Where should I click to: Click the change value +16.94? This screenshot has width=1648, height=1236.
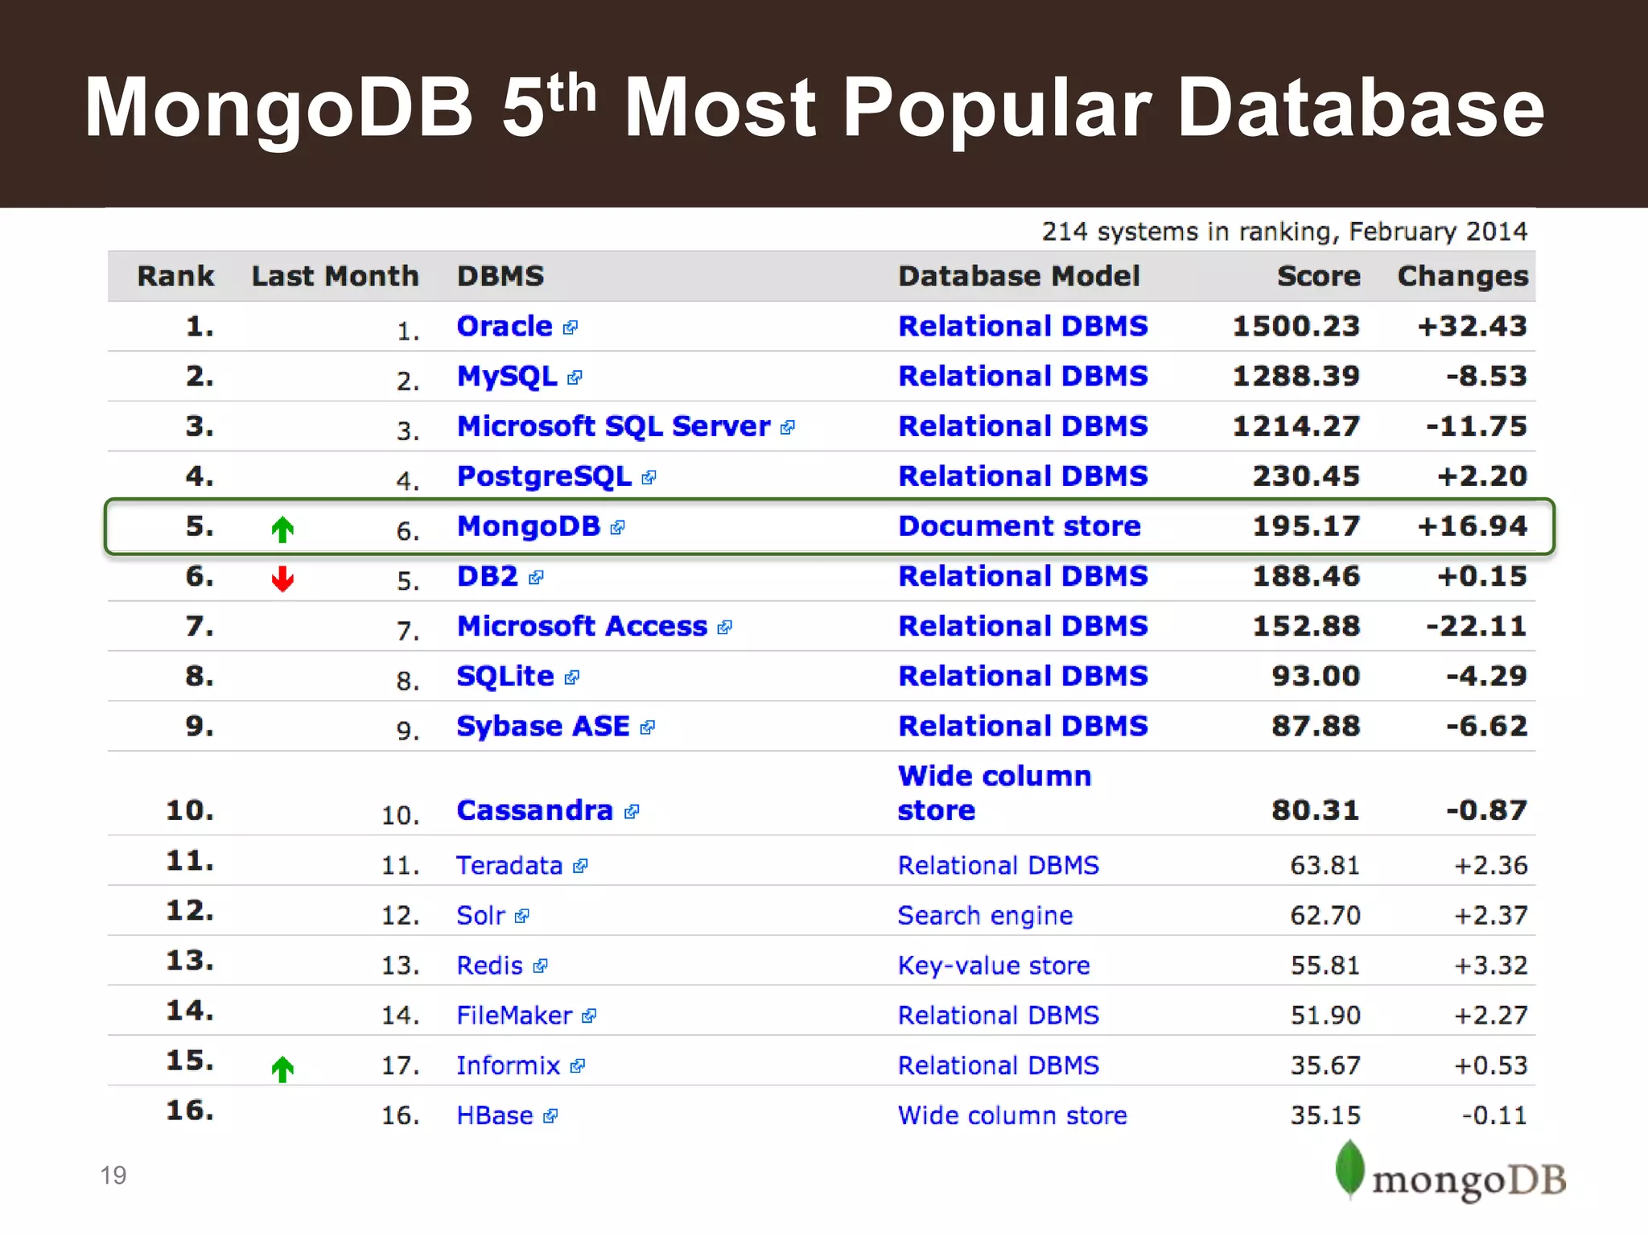click(1473, 526)
